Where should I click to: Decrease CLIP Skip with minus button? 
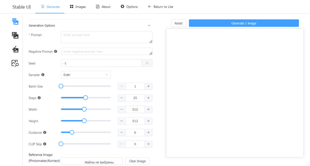122,144
